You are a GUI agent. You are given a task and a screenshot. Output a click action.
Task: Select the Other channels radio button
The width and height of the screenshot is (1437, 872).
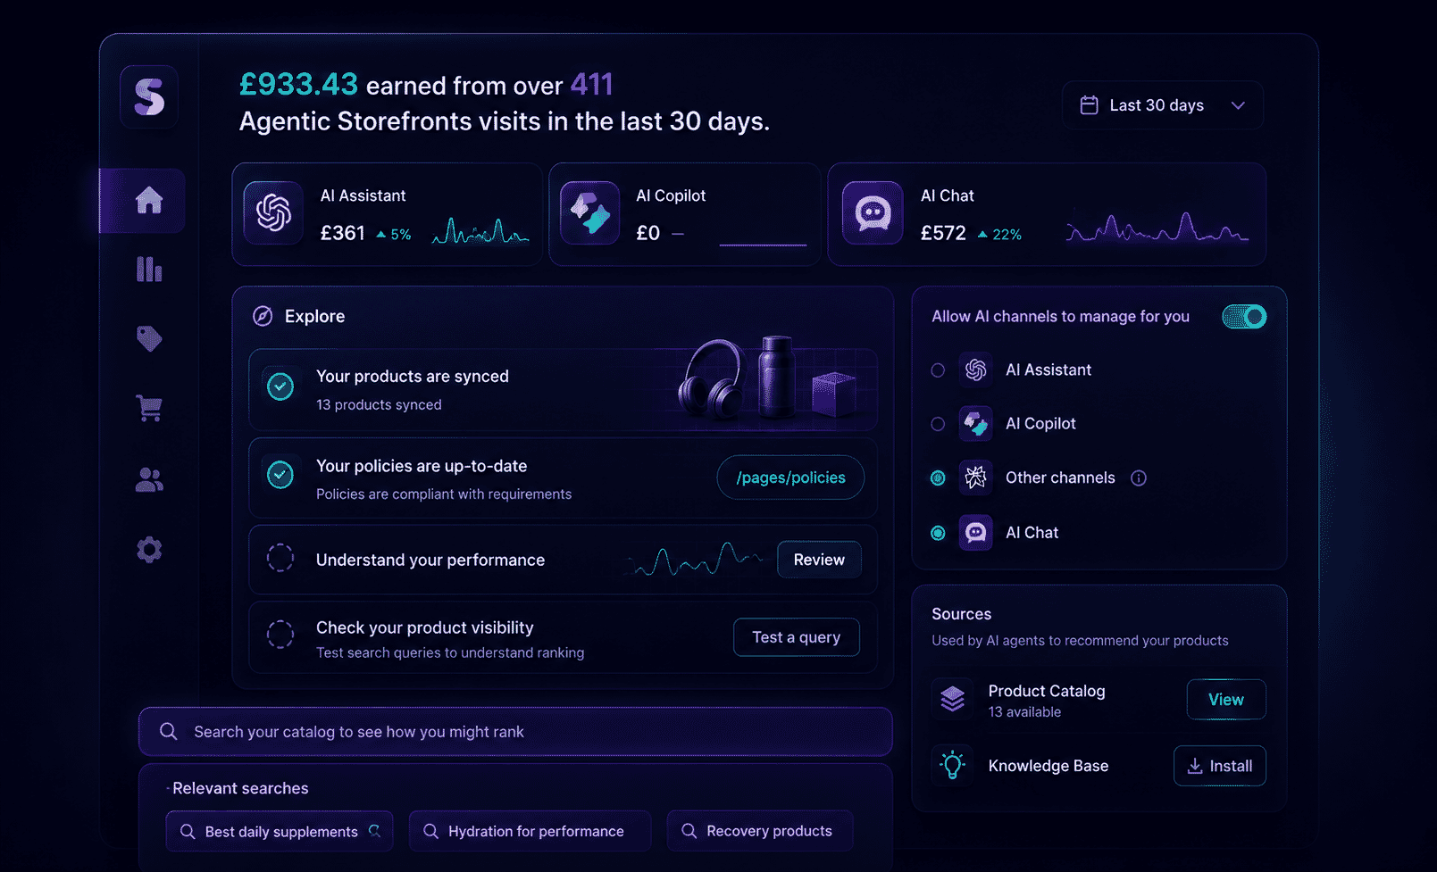938,478
